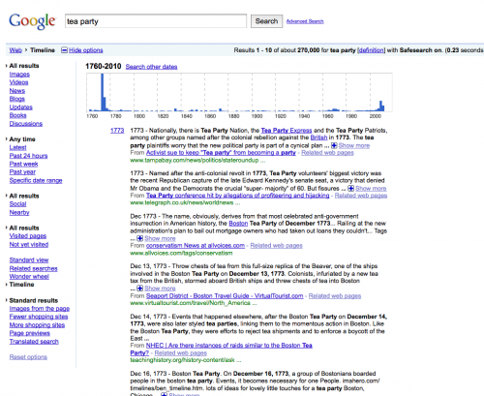Open Tea Party conference allegations article link

(x=238, y=196)
